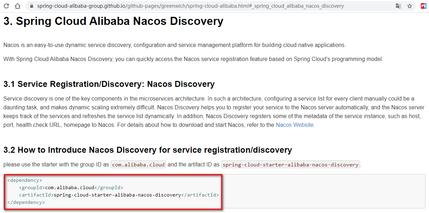Select the 3.1 Service Registration/Discovery heading
This screenshot has height=213, width=429.
pyautogui.click(x=109, y=84)
